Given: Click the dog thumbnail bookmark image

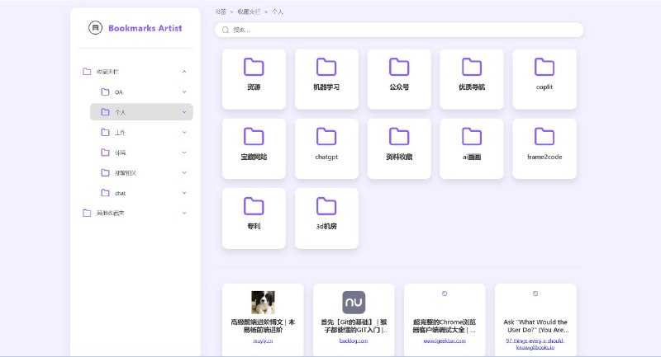Looking at the screenshot, I should click(263, 302).
